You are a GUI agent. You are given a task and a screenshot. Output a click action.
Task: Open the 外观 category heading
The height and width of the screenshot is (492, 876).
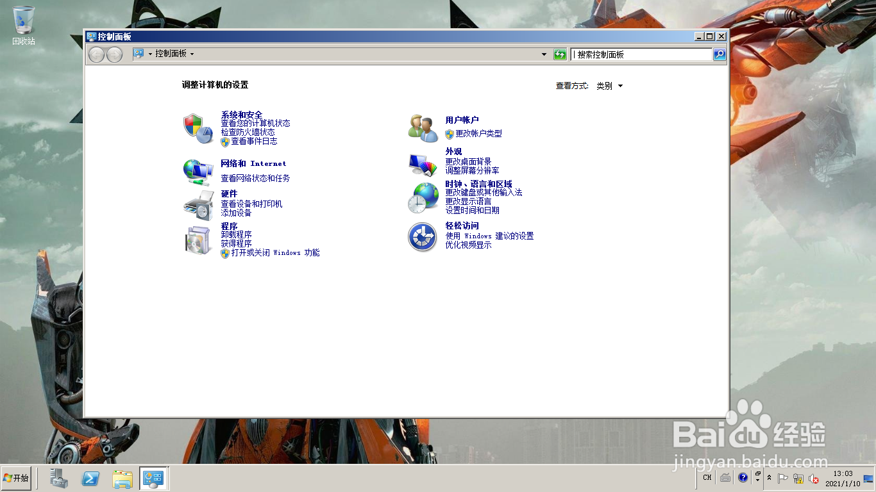[x=453, y=152]
